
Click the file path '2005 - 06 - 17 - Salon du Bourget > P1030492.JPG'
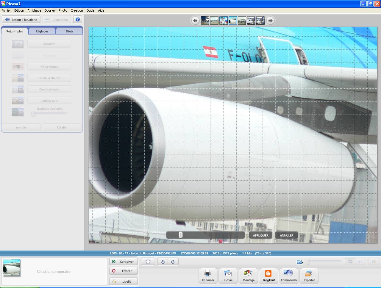(143, 253)
